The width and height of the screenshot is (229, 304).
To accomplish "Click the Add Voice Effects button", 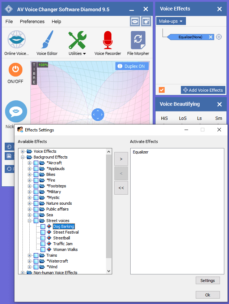I will pos(203,90).
